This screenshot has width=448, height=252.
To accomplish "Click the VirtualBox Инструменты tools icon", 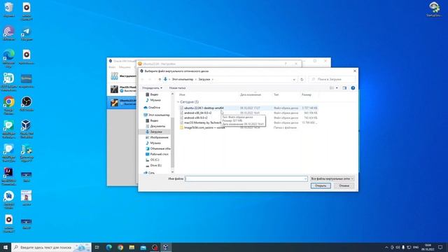I will pos(114,76).
